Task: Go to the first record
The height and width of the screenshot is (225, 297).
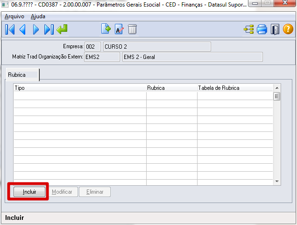Action: (x=10, y=29)
